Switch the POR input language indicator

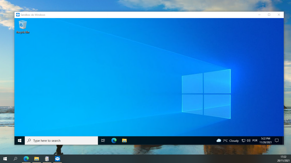coord(255,140)
